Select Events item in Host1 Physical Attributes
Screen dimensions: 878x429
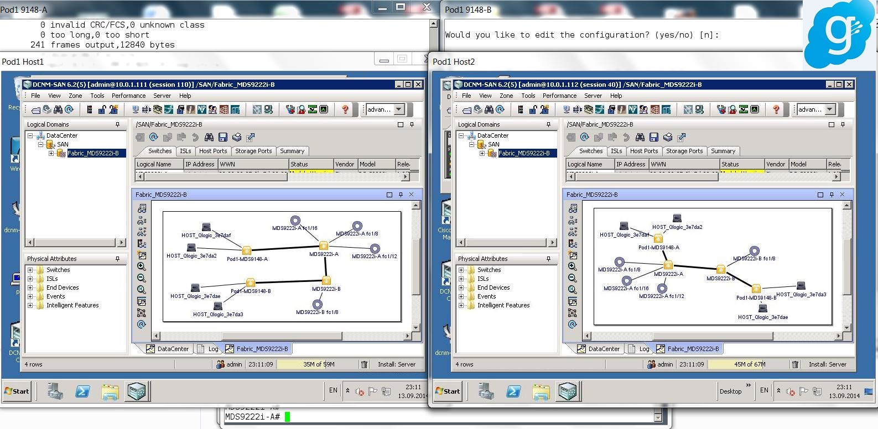coord(55,296)
